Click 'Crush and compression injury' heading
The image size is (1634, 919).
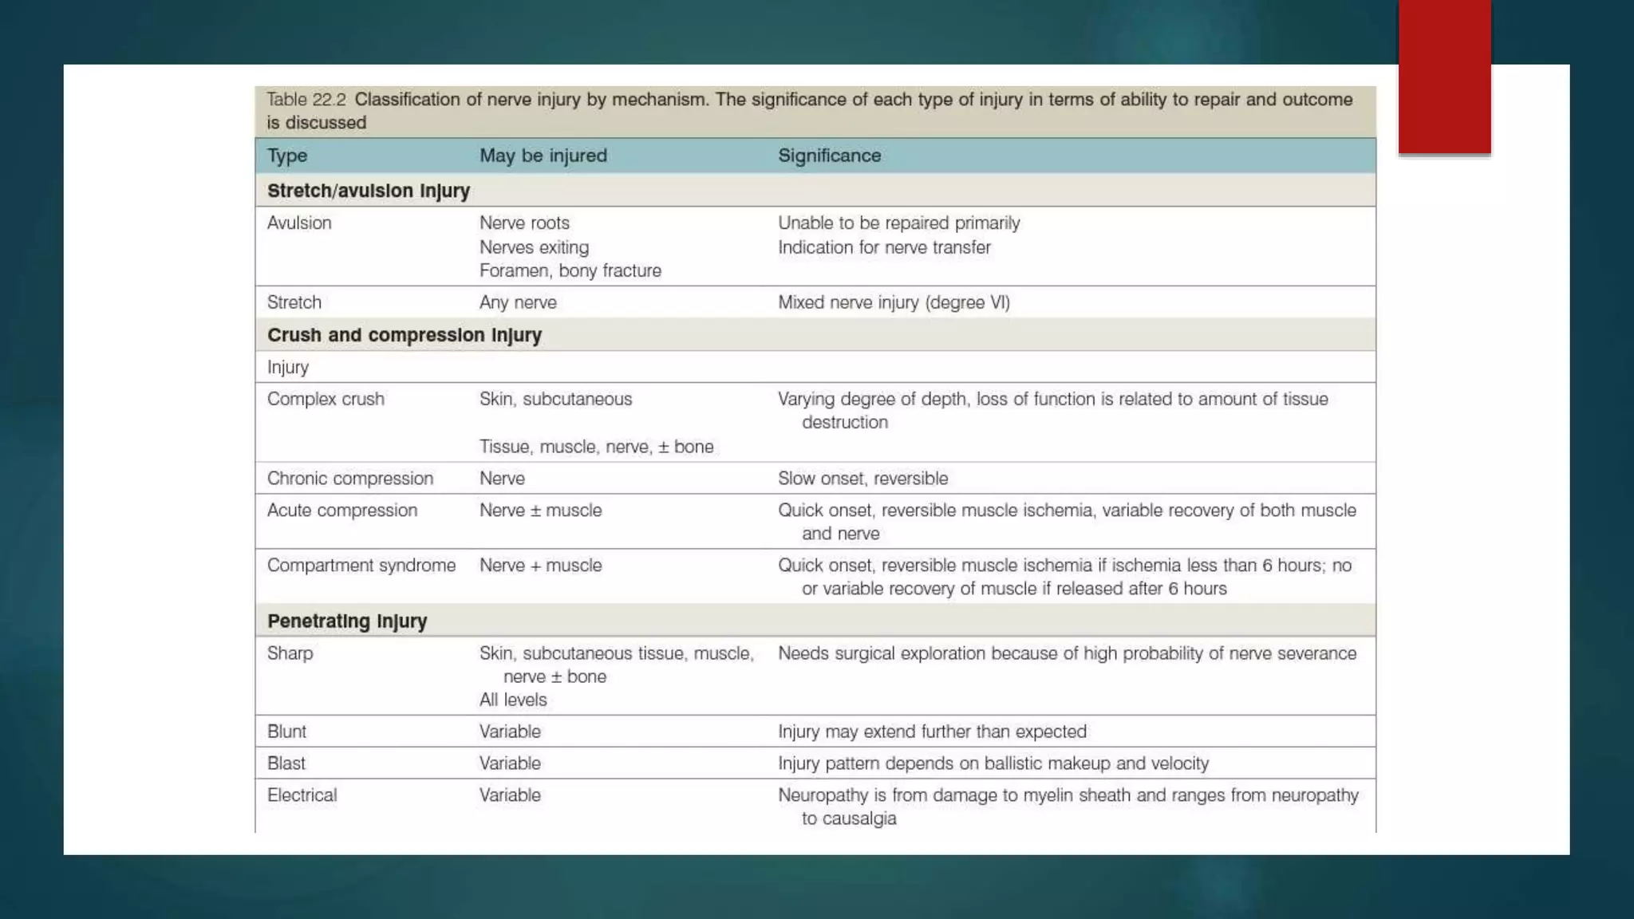click(x=405, y=336)
